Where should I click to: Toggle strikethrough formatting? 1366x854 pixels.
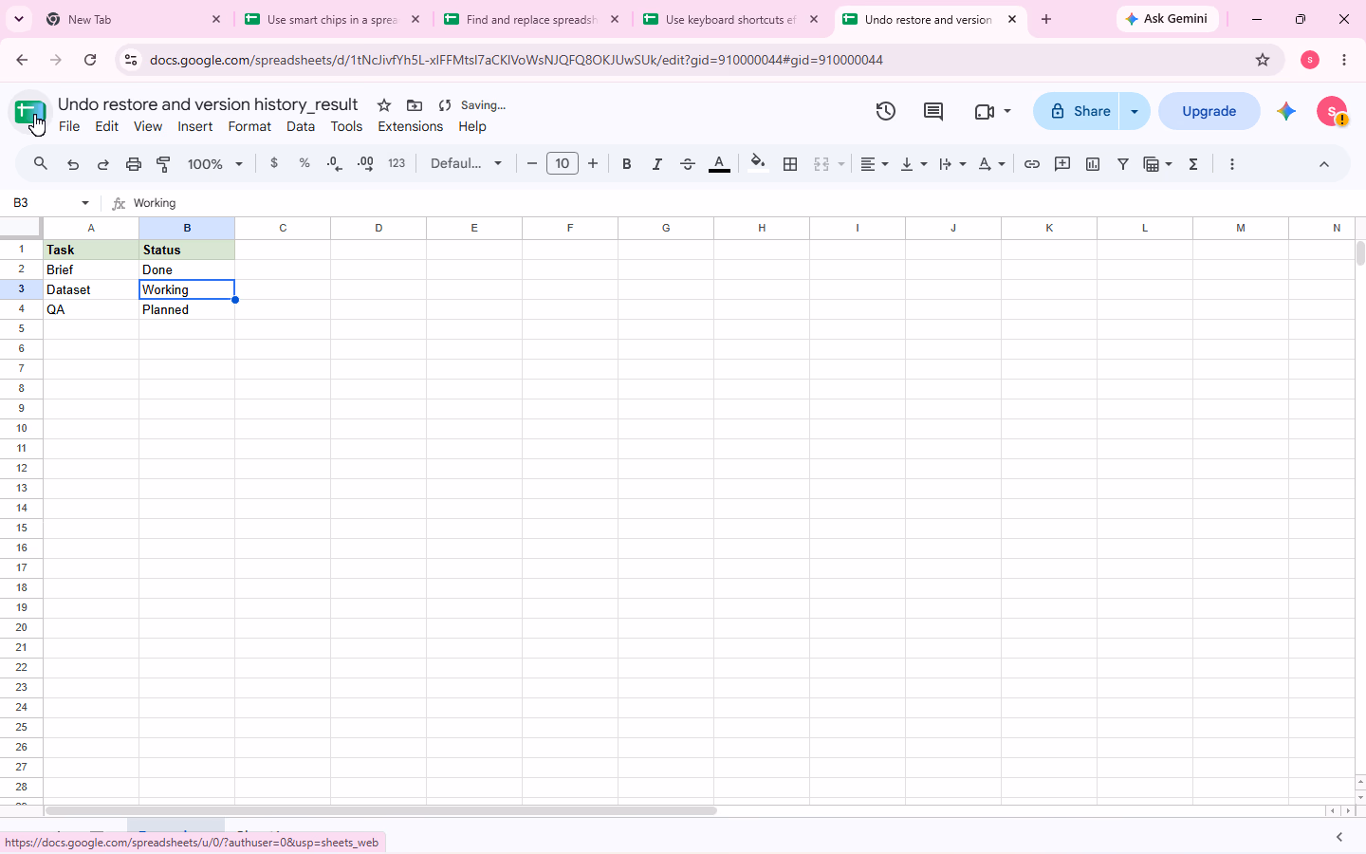(x=688, y=164)
